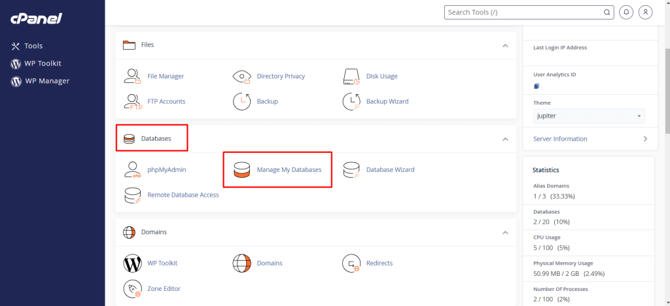Open the Backup Wizard link
Screen dimensions: 670x306
(x=387, y=101)
